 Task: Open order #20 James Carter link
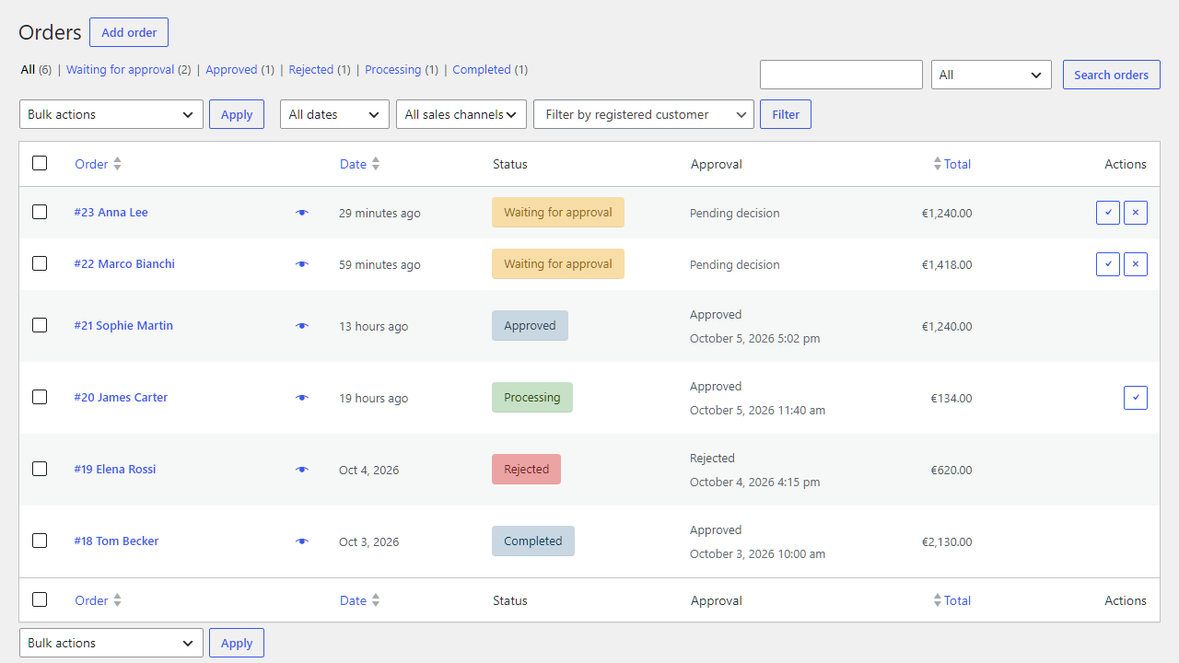pos(121,397)
